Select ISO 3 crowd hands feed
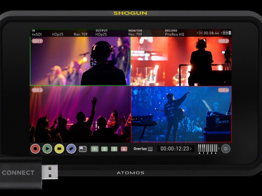 tap(80, 114)
